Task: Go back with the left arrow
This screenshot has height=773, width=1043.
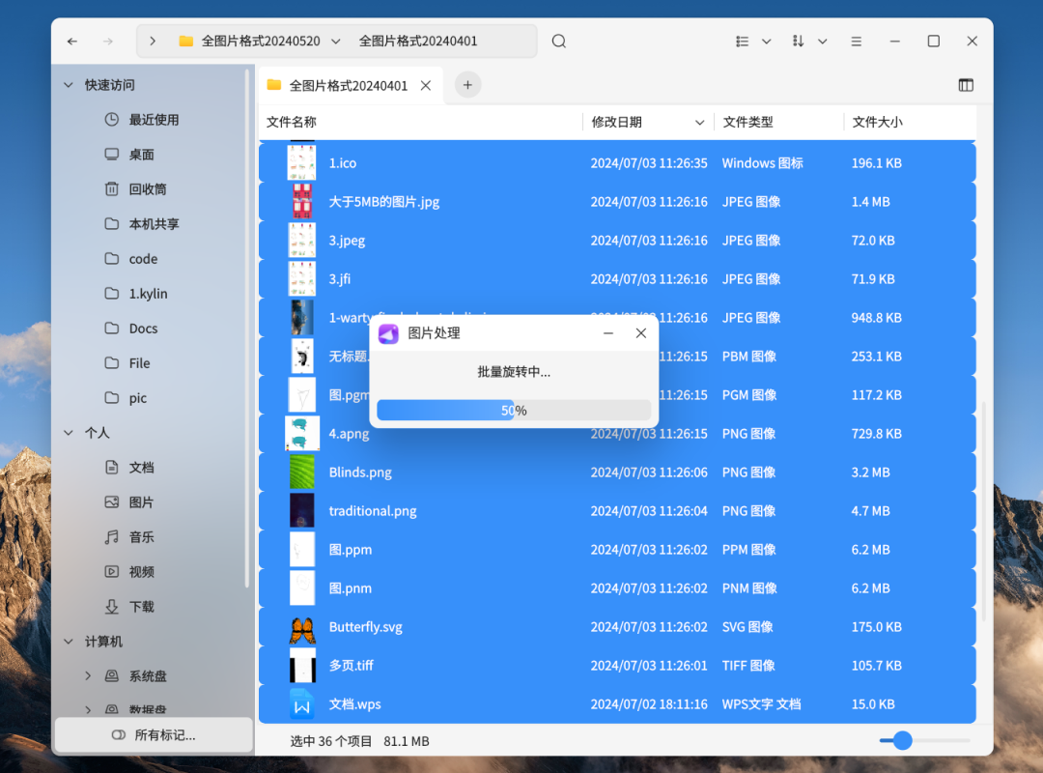Action: pos(72,42)
